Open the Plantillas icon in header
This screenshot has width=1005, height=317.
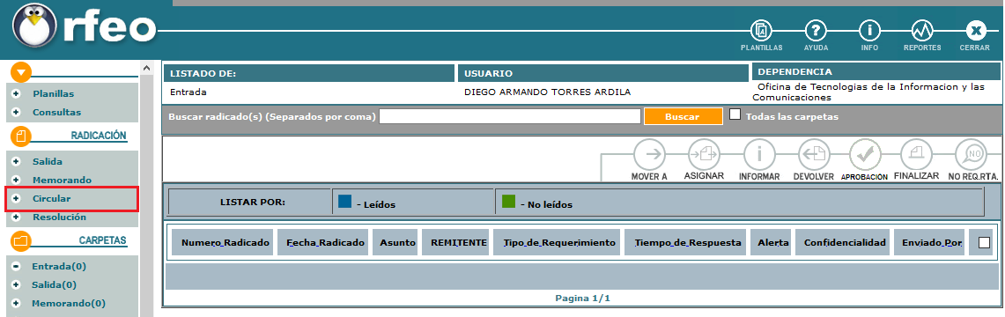(x=761, y=30)
